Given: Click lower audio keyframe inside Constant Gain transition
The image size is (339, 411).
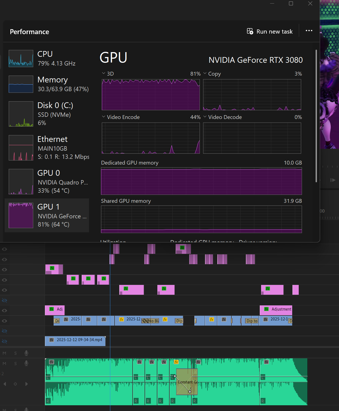Looking at the screenshot, I should 190,392.
